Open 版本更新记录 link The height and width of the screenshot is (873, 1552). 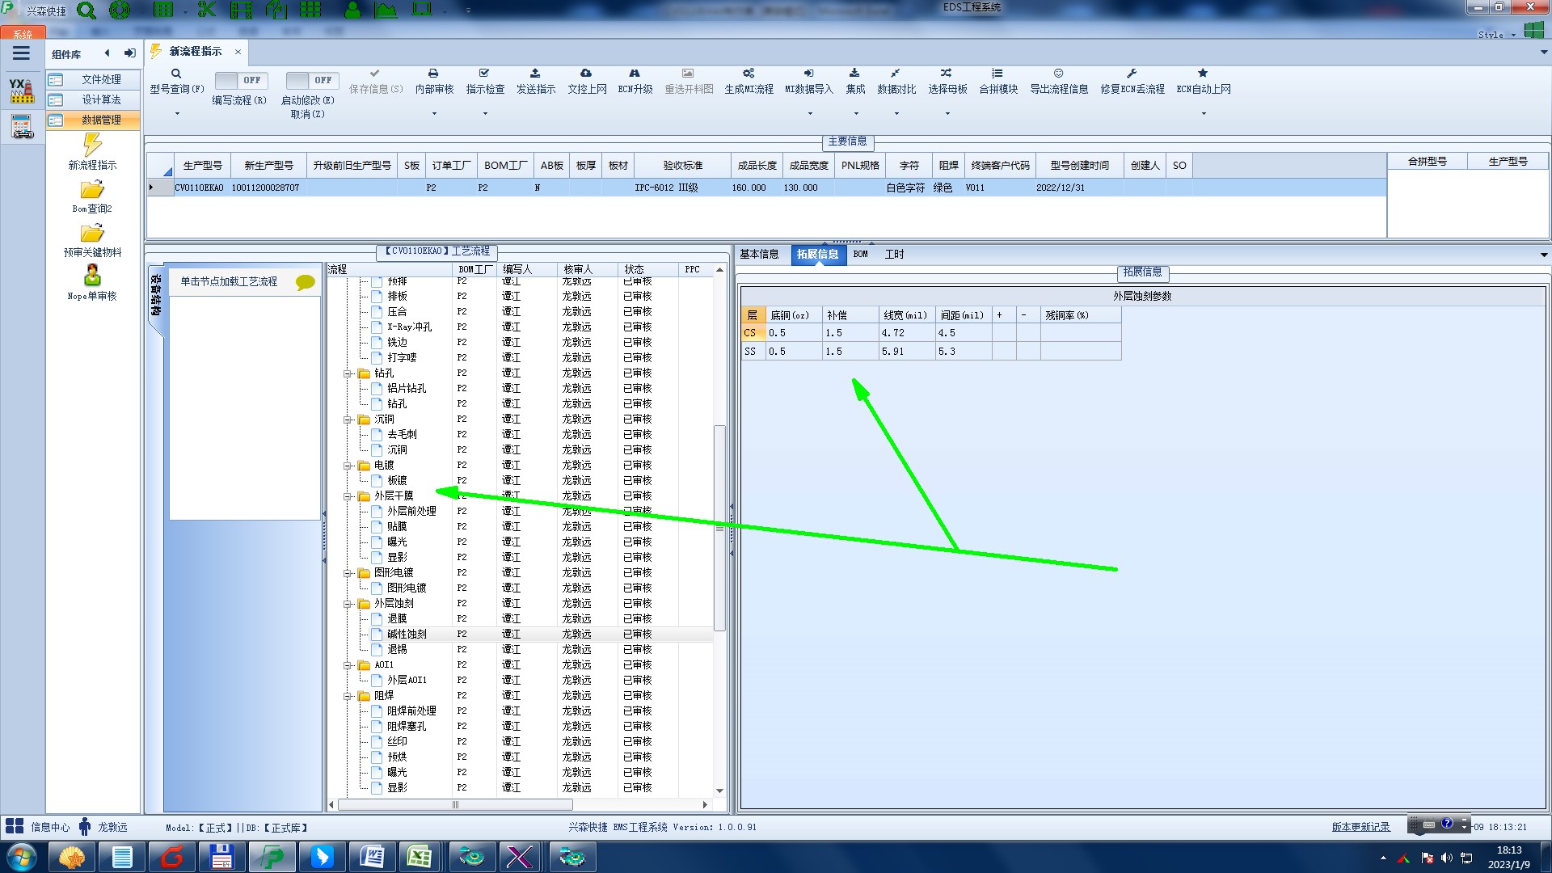1360,827
